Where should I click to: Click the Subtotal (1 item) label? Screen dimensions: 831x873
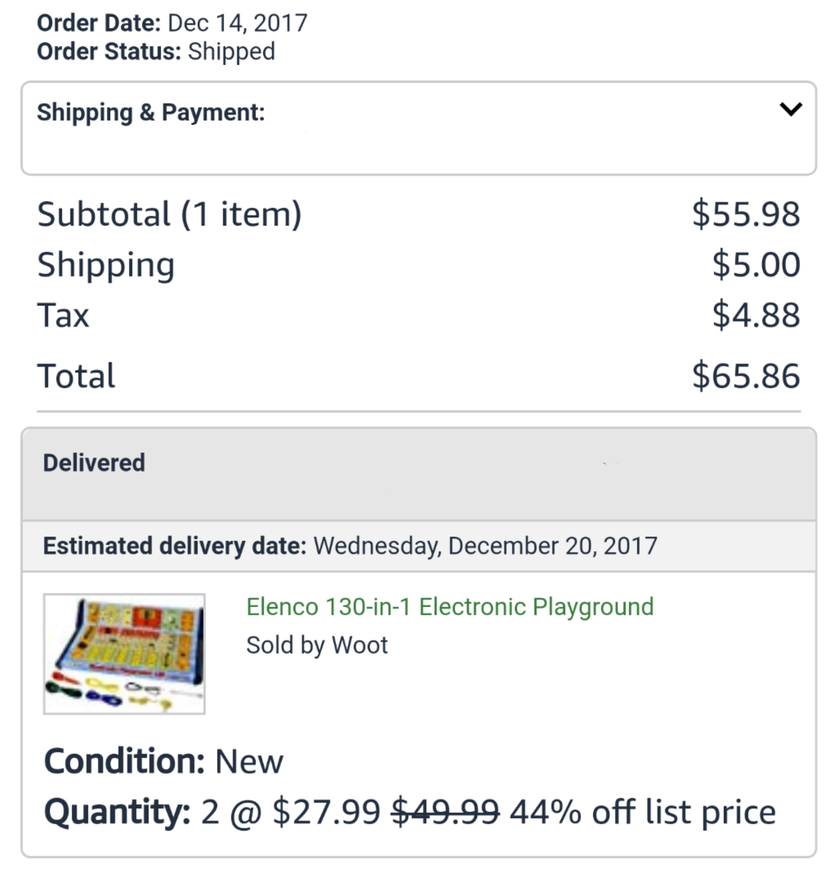click(x=169, y=214)
